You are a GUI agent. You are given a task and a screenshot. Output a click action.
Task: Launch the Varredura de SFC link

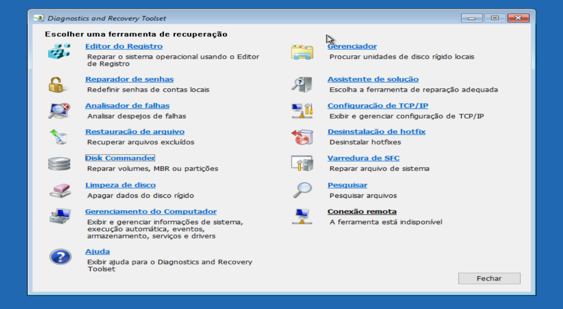[363, 158]
